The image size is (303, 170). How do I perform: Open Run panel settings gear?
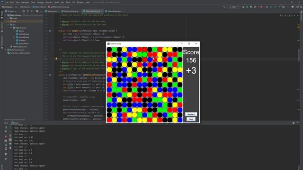tap(294, 123)
